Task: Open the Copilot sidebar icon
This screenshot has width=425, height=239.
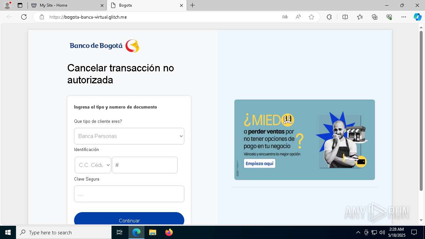Action: 417,17
